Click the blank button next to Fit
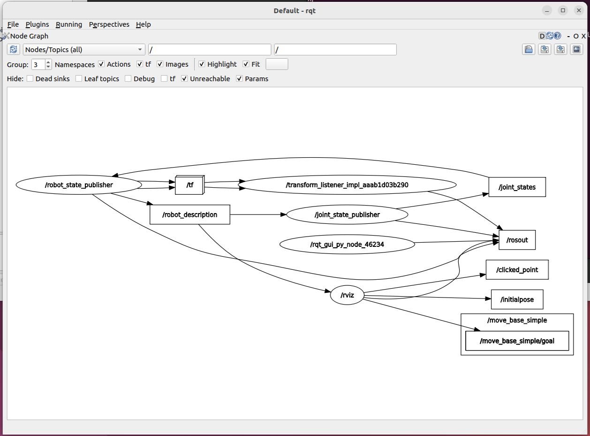The height and width of the screenshot is (436, 590). pos(277,64)
